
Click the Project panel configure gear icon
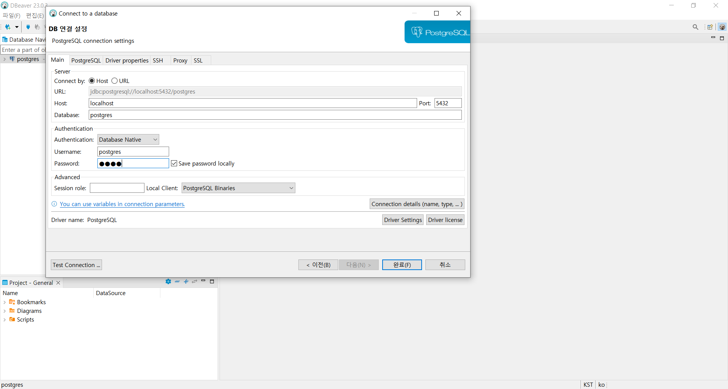tap(168, 281)
